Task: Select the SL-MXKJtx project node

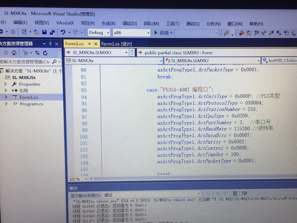Action: pyautogui.click(x=24, y=77)
